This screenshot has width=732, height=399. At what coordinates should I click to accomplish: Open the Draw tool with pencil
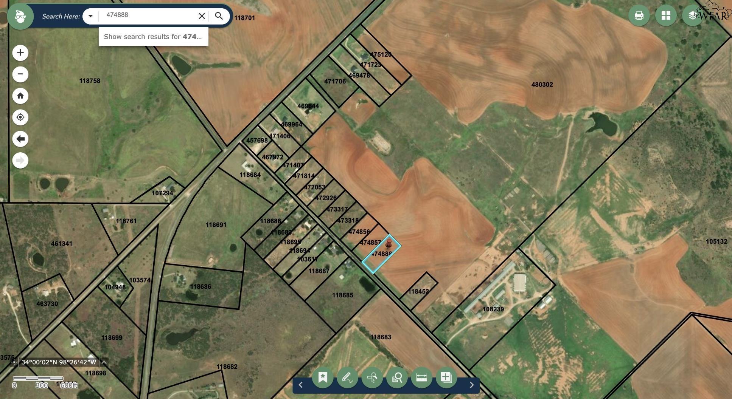[347, 377]
